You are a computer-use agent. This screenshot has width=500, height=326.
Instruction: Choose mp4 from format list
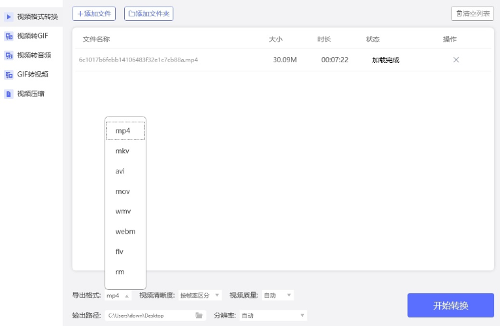click(125, 130)
